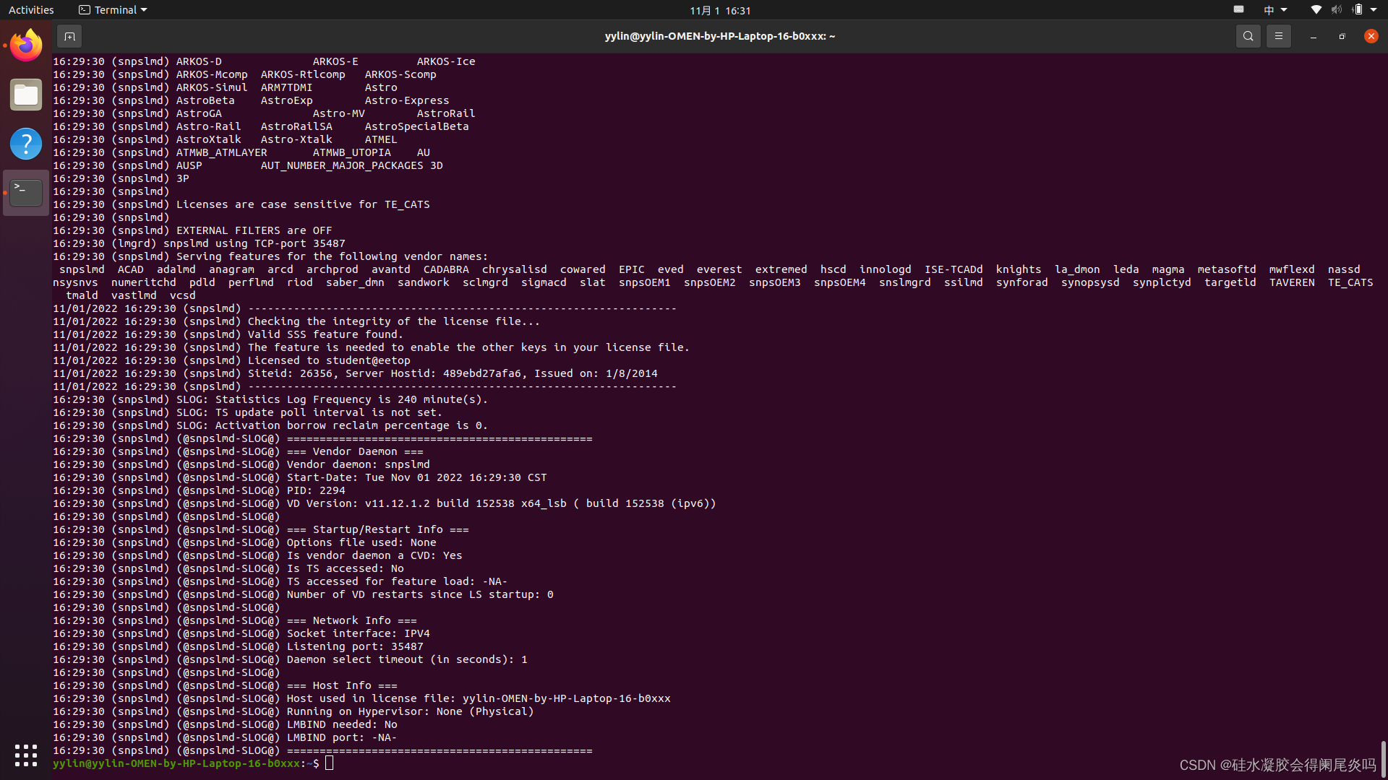The height and width of the screenshot is (780, 1388).
Task: Open the volume indicator
Action: click(x=1336, y=10)
